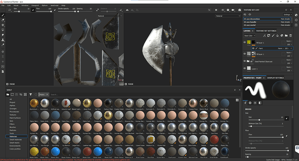This screenshot has height=161, width=299.
Task: Open the Mode menu
Action: (16, 5)
